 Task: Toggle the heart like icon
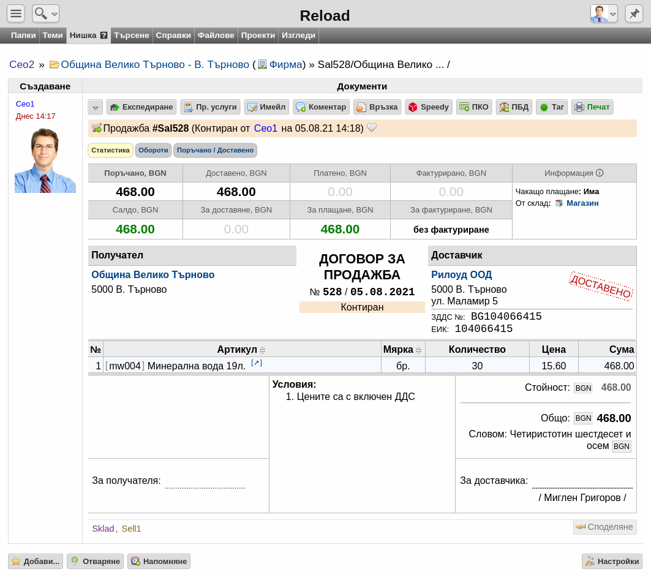372,128
